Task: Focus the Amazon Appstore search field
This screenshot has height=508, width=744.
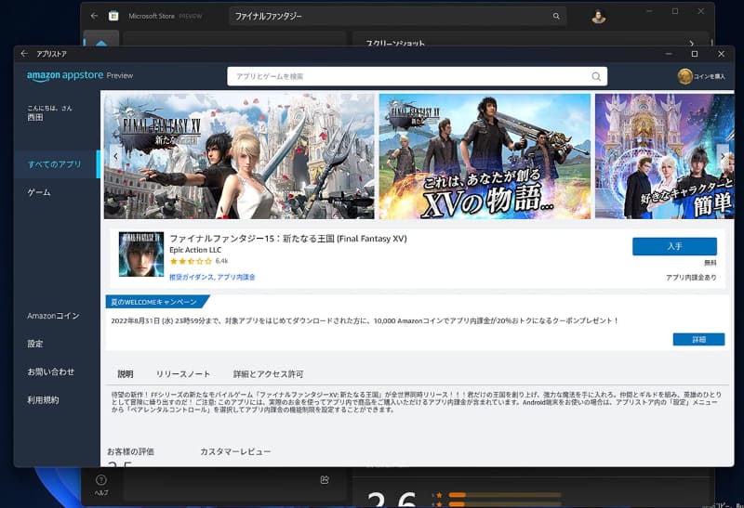Action: click(x=417, y=76)
